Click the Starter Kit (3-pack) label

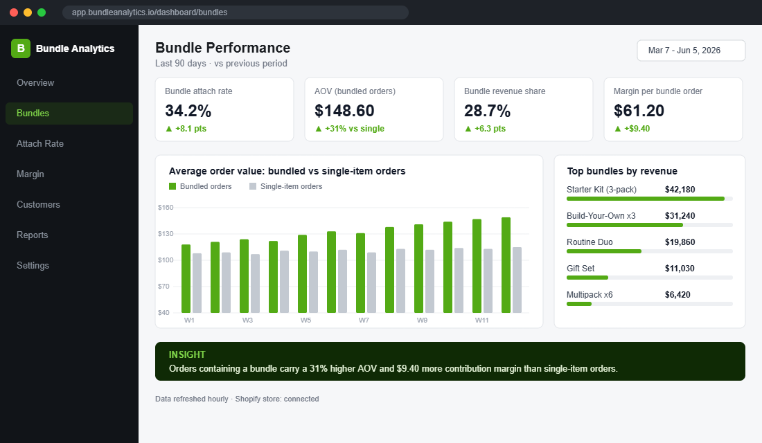[601, 190]
